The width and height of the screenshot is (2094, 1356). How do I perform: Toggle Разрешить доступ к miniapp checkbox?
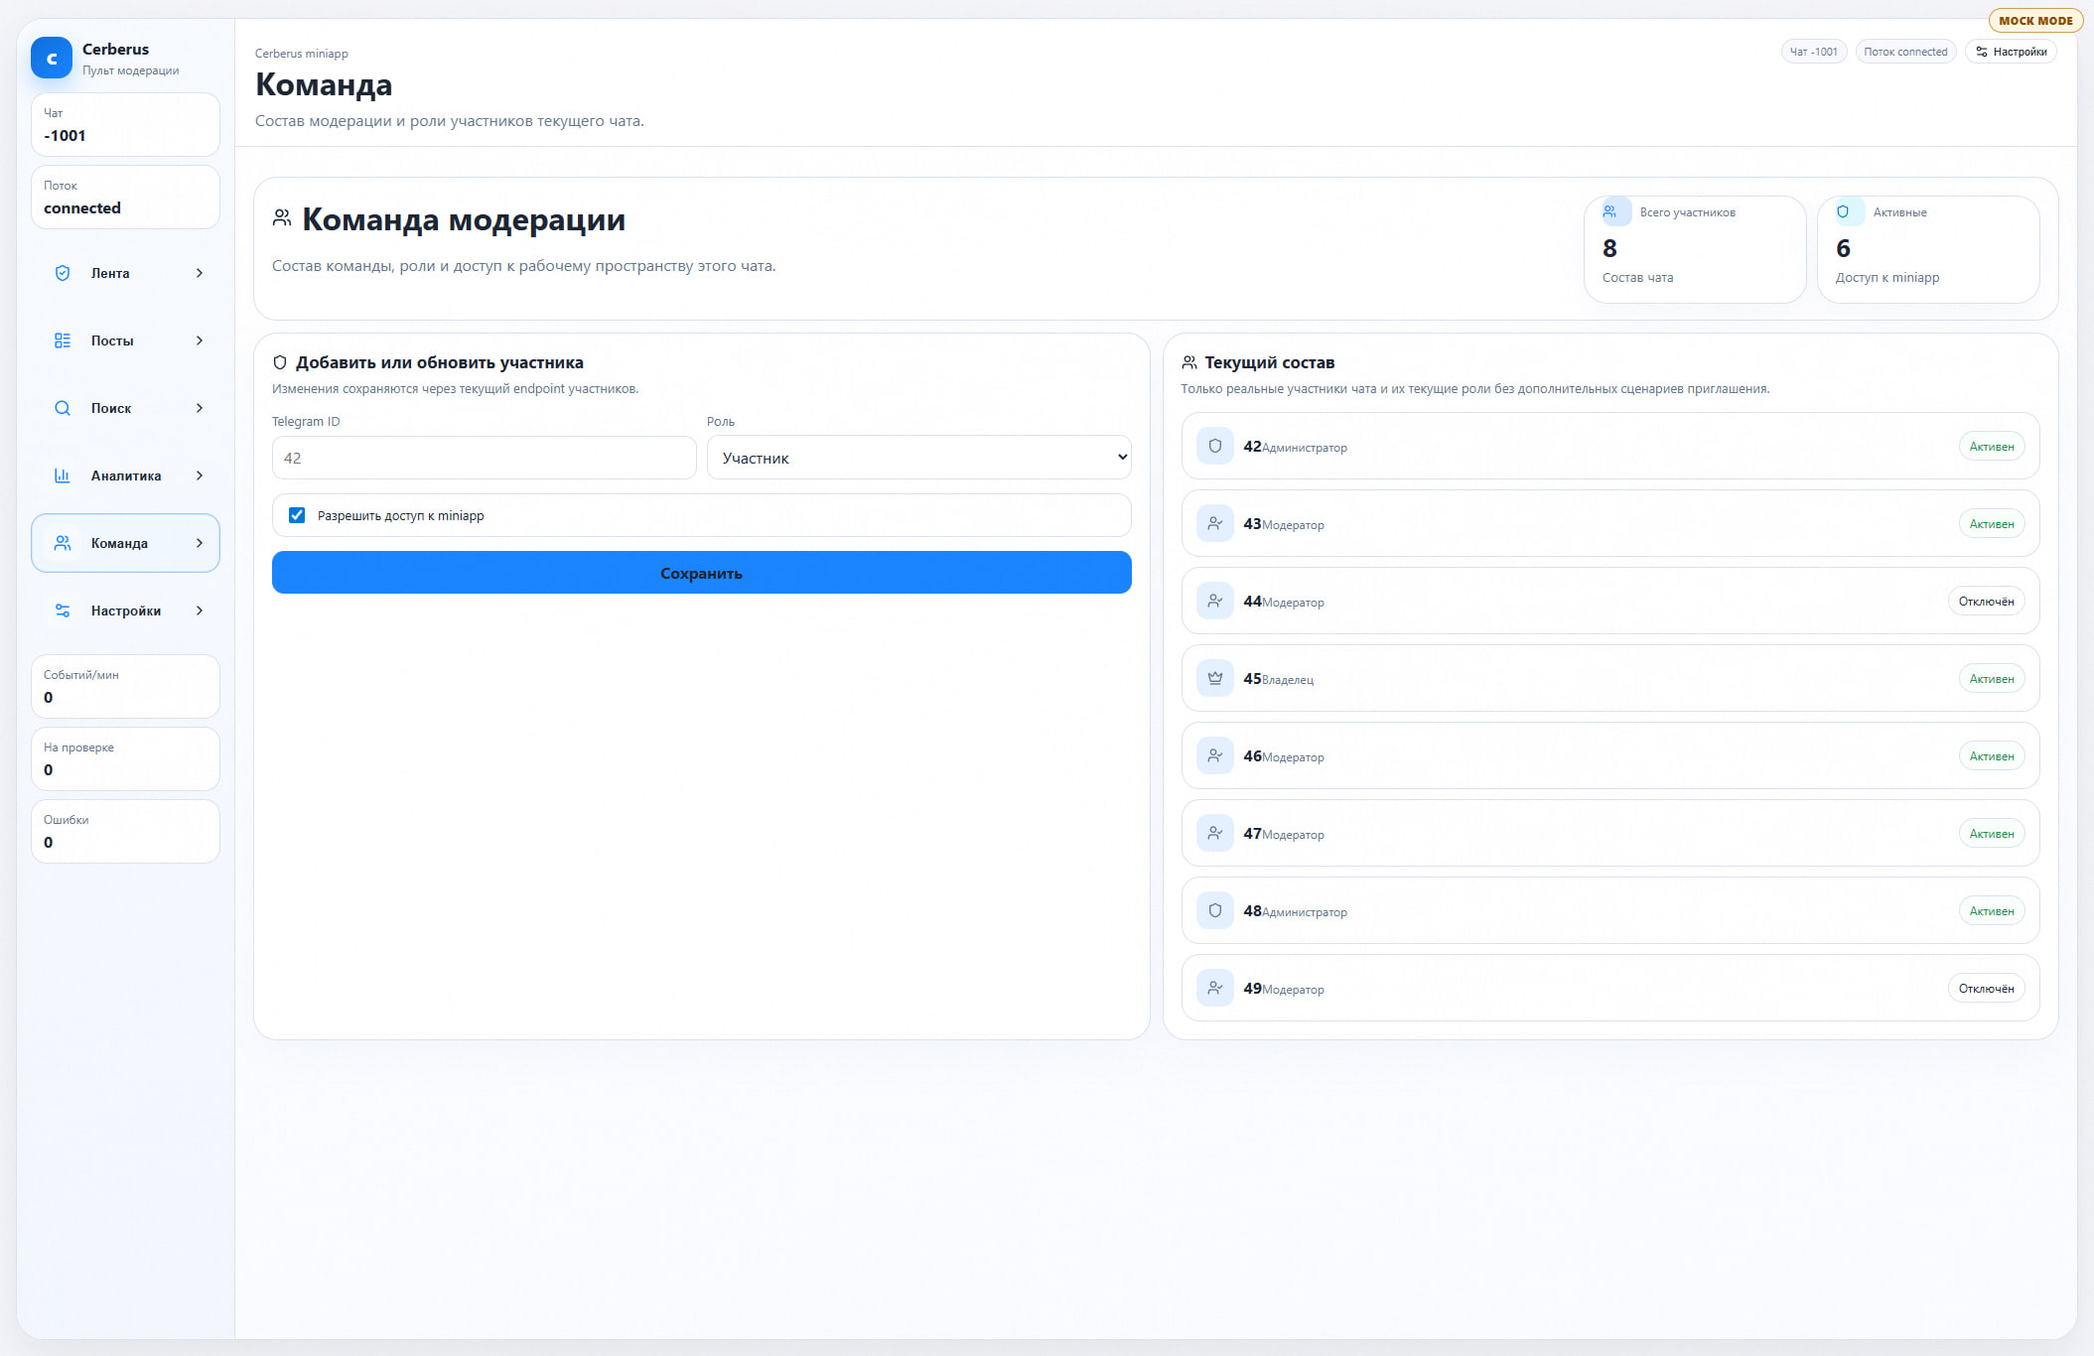297,515
